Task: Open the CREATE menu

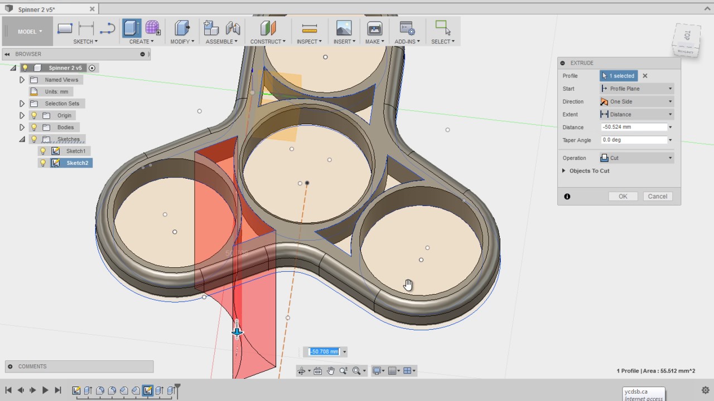Action: (x=142, y=42)
